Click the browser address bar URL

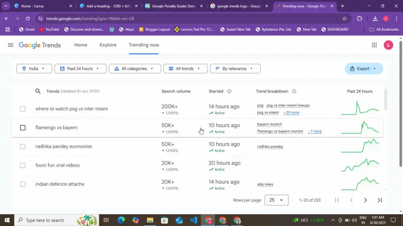click(90, 18)
